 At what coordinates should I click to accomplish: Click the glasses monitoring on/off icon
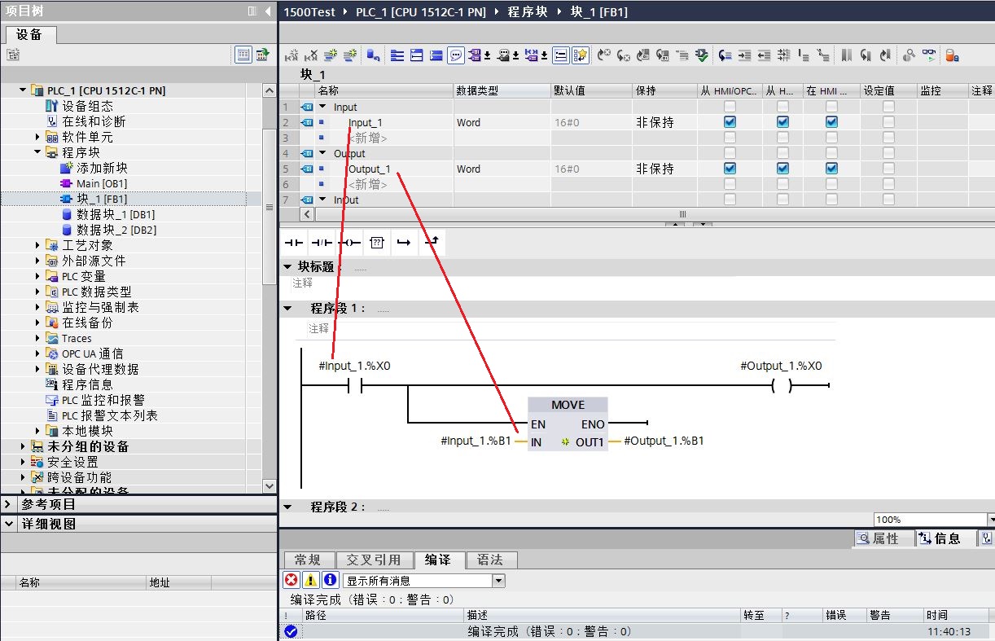tap(929, 55)
